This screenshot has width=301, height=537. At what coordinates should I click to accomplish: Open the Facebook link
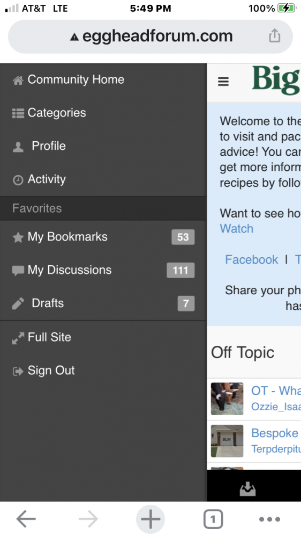pos(252,259)
